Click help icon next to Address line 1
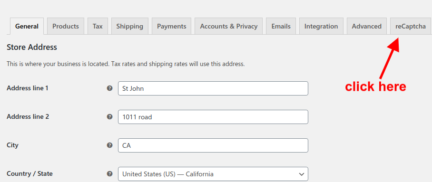The image size is (432, 182). click(x=109, y=88)
